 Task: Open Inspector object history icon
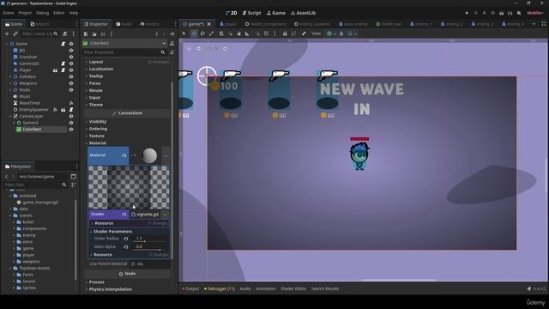[x=172, y=34]
